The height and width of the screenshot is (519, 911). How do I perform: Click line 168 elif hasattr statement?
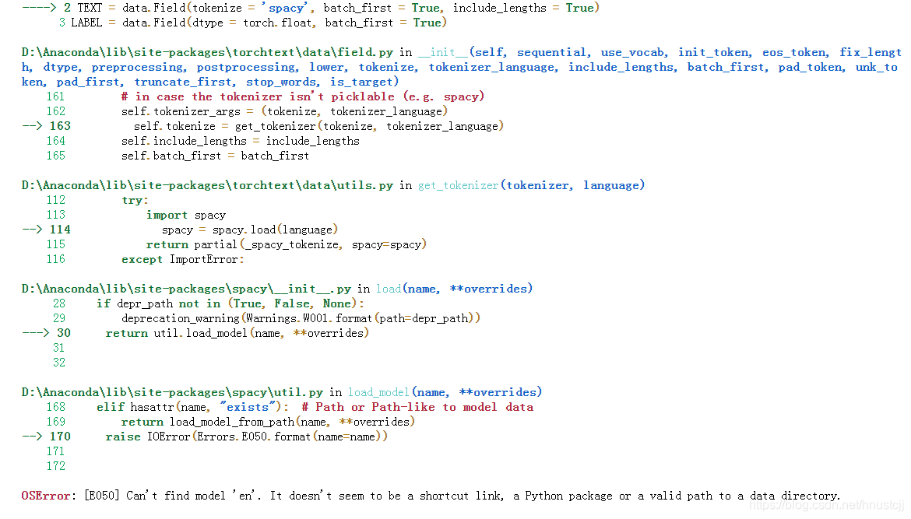pos(193,407)
